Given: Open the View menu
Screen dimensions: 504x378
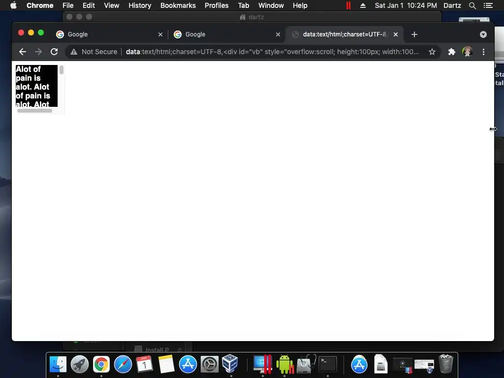Looking at the screenshot, I should [112, 5].
